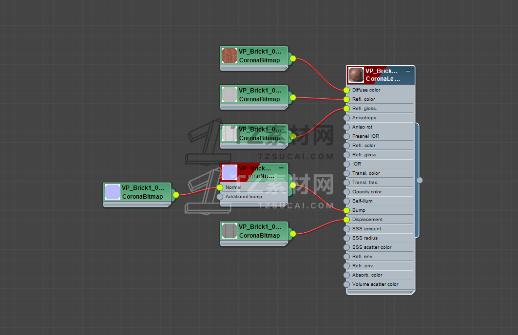Select the dark grey displacement texture thumbnail
Screen dimensions: 518x335
click(x=230, y=231)
